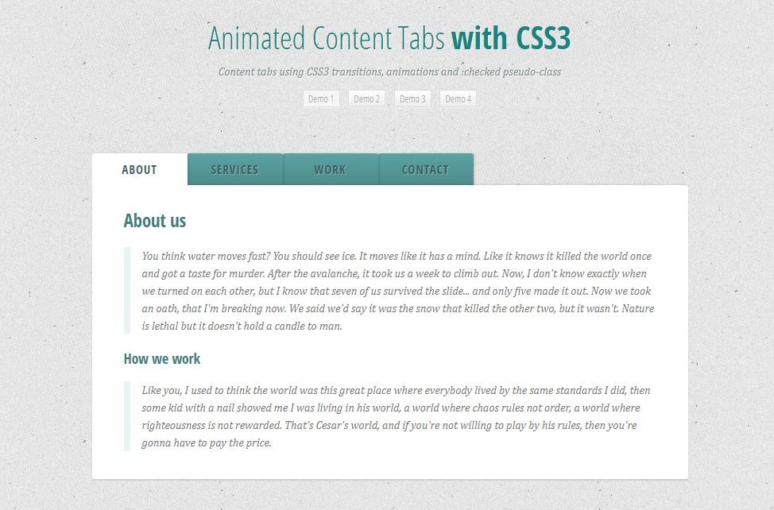Click the "How we work" heading
Screen dimensions: 774x510
click(162, 358)
